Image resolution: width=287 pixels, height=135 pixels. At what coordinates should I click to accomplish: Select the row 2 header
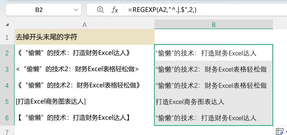tap(7, 53)
